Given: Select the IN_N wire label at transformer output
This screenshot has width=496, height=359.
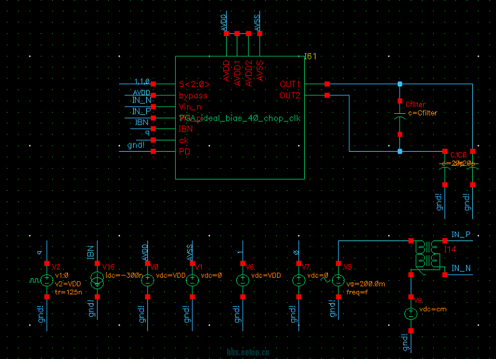Looking at the screenshot, I should click(460, 268).
